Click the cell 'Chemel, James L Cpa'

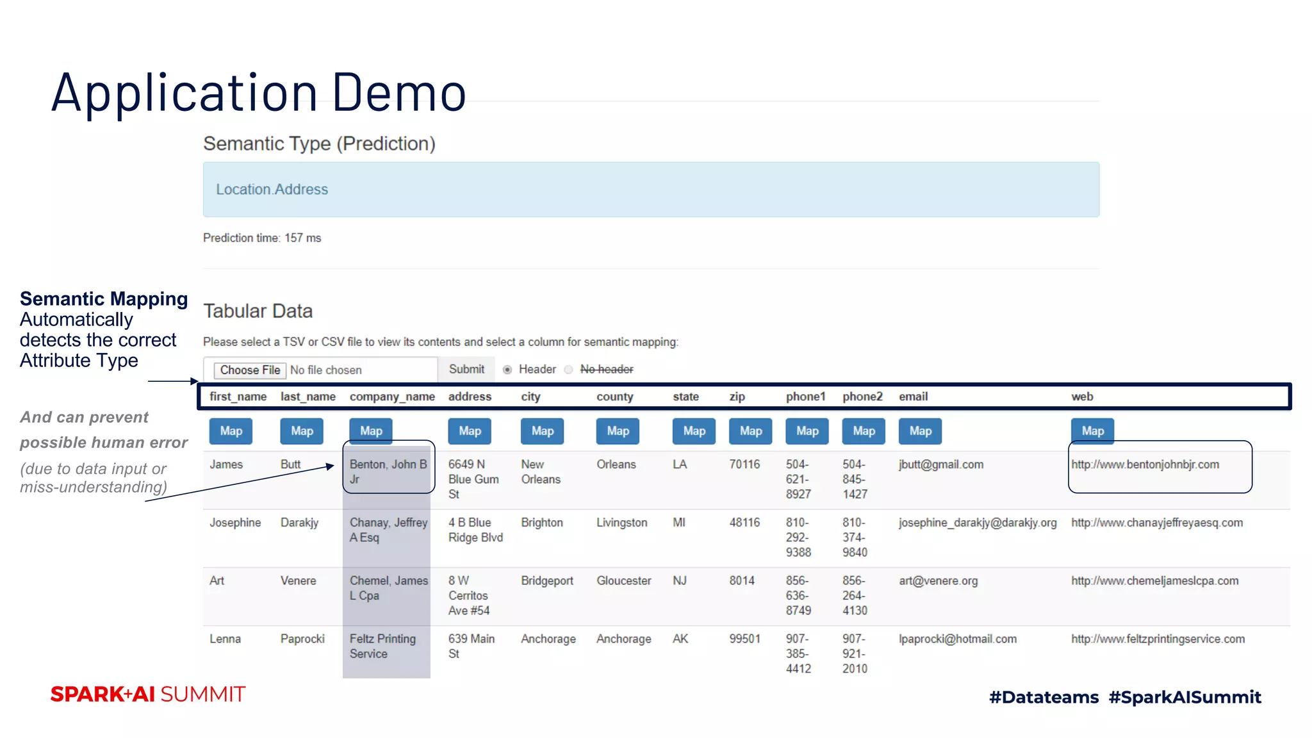coord(388,588)
